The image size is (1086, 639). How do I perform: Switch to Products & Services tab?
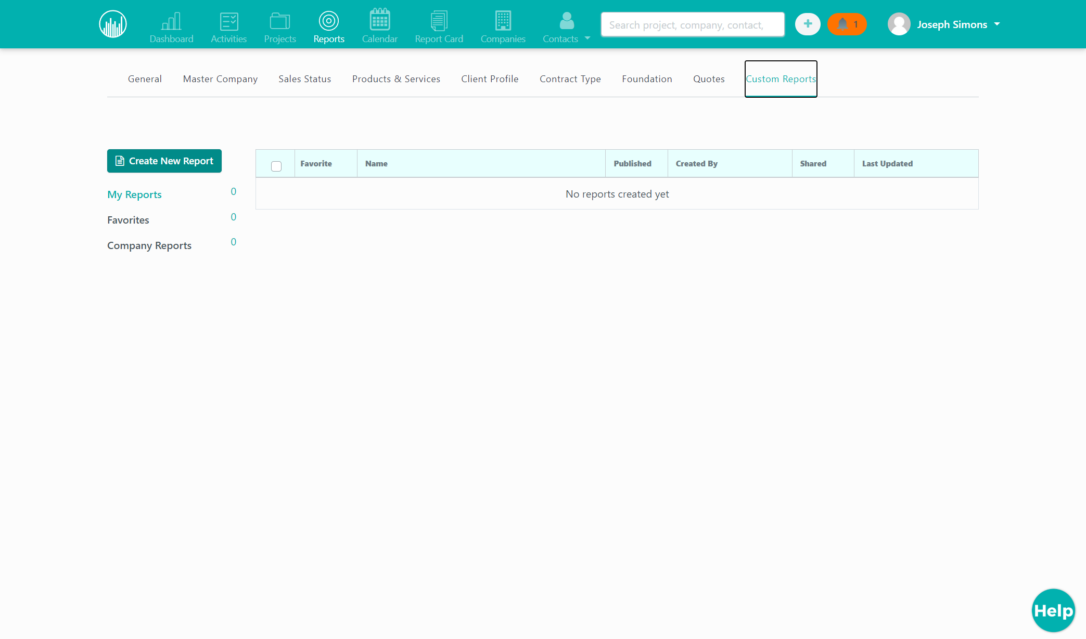pyautogui.click(x=396, y=79)
